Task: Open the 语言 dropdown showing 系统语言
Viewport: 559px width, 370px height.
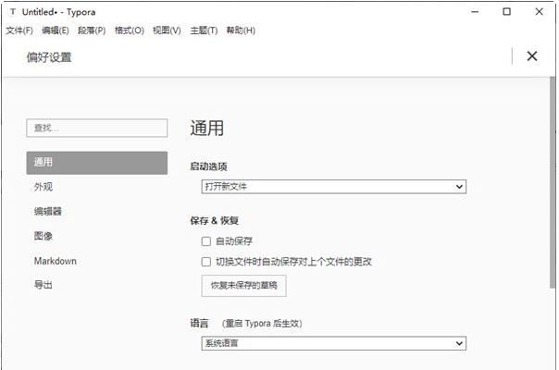Action: click(x=334, y=343)
